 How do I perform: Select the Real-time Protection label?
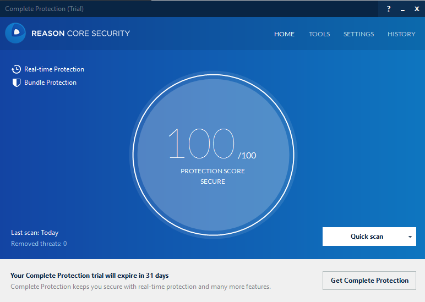[x=54, y=69]
